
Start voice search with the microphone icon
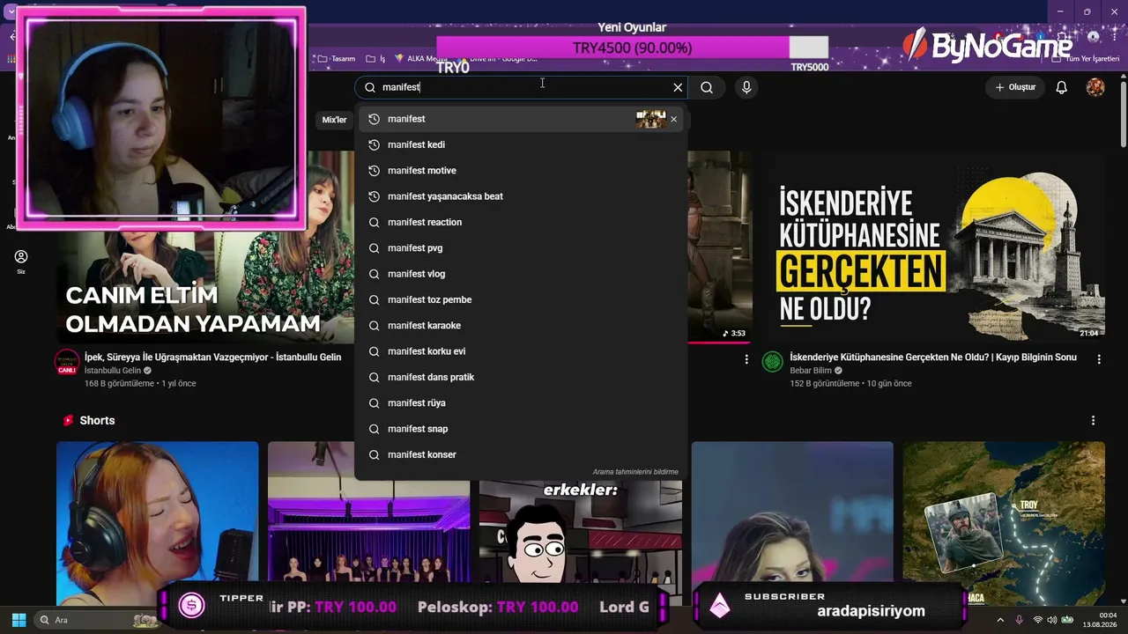[746, 87]
